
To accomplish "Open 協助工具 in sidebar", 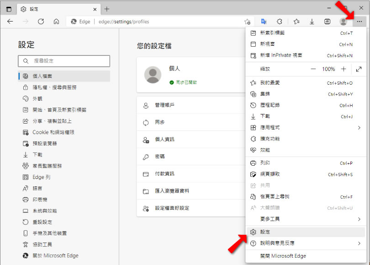I will point(64,245).
